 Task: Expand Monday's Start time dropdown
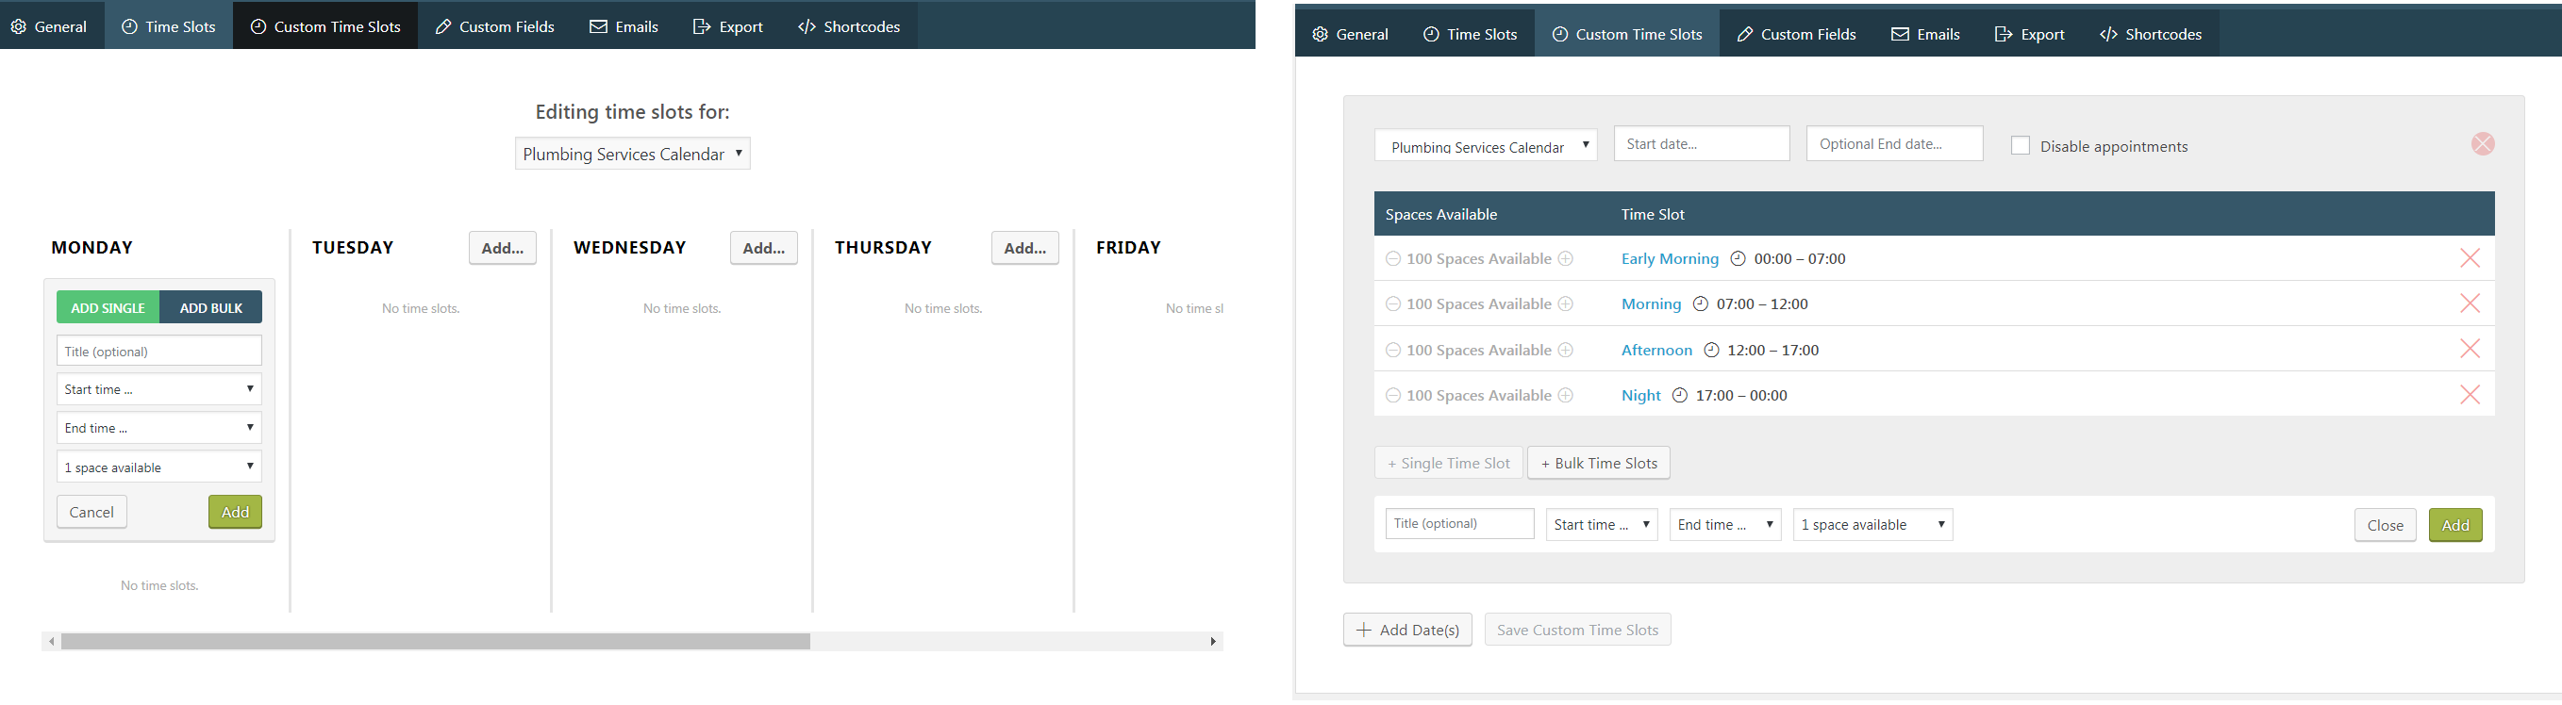(x=159, y=389)
